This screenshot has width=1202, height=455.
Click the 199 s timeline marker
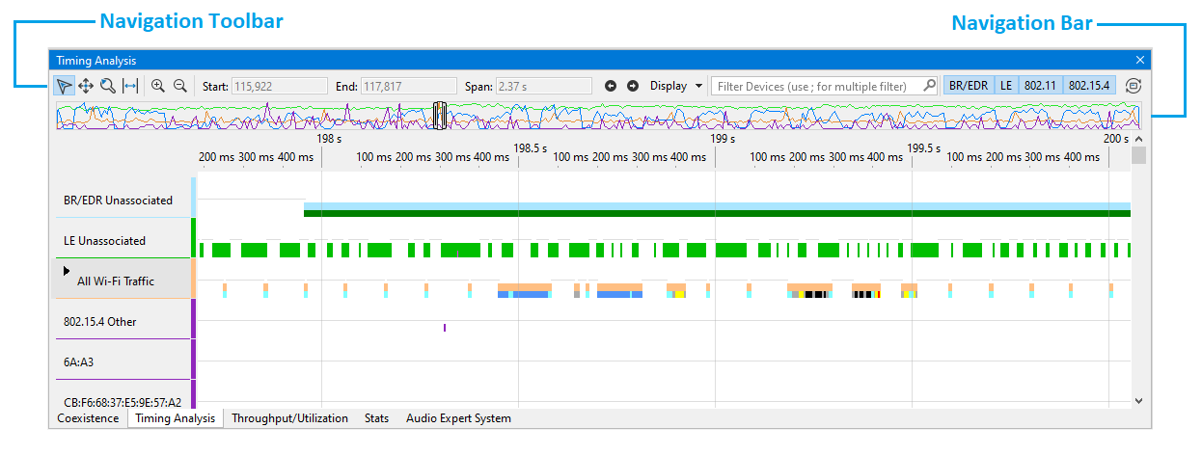click(x=723, y=139)
